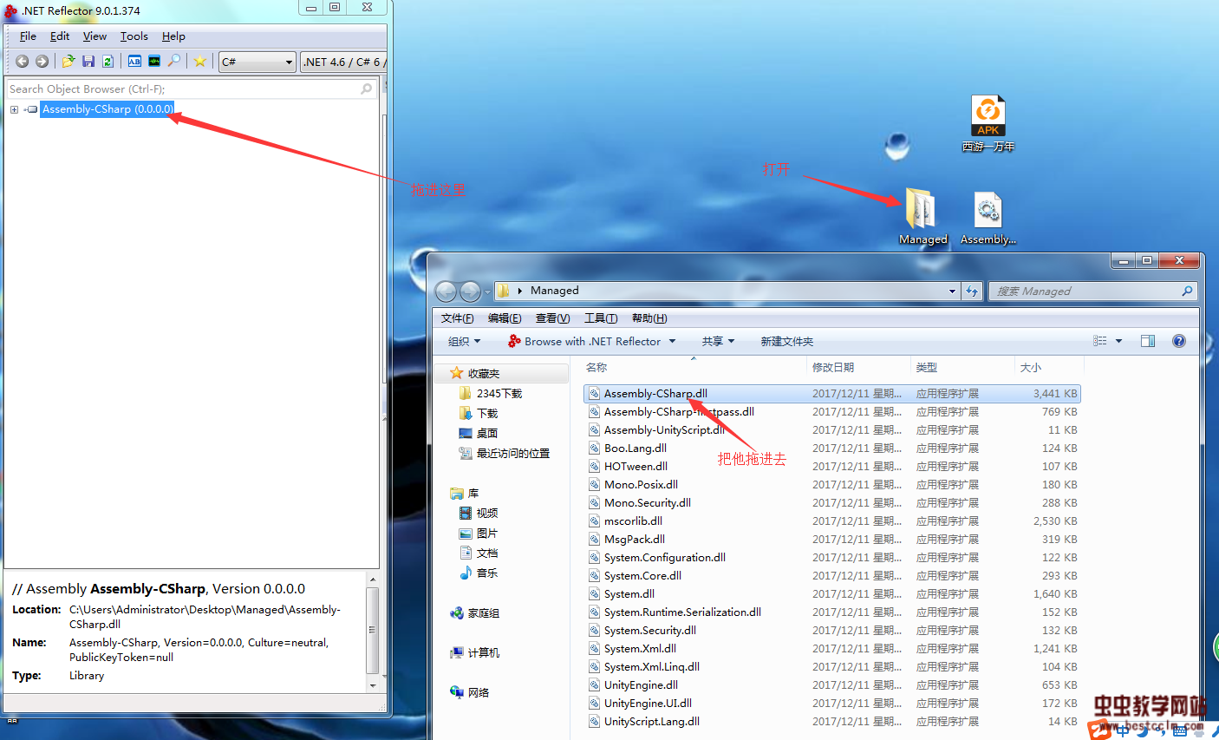Click search icon in Object Browser box
Viewport: 1219px width, 740px height.
point(367,88)
